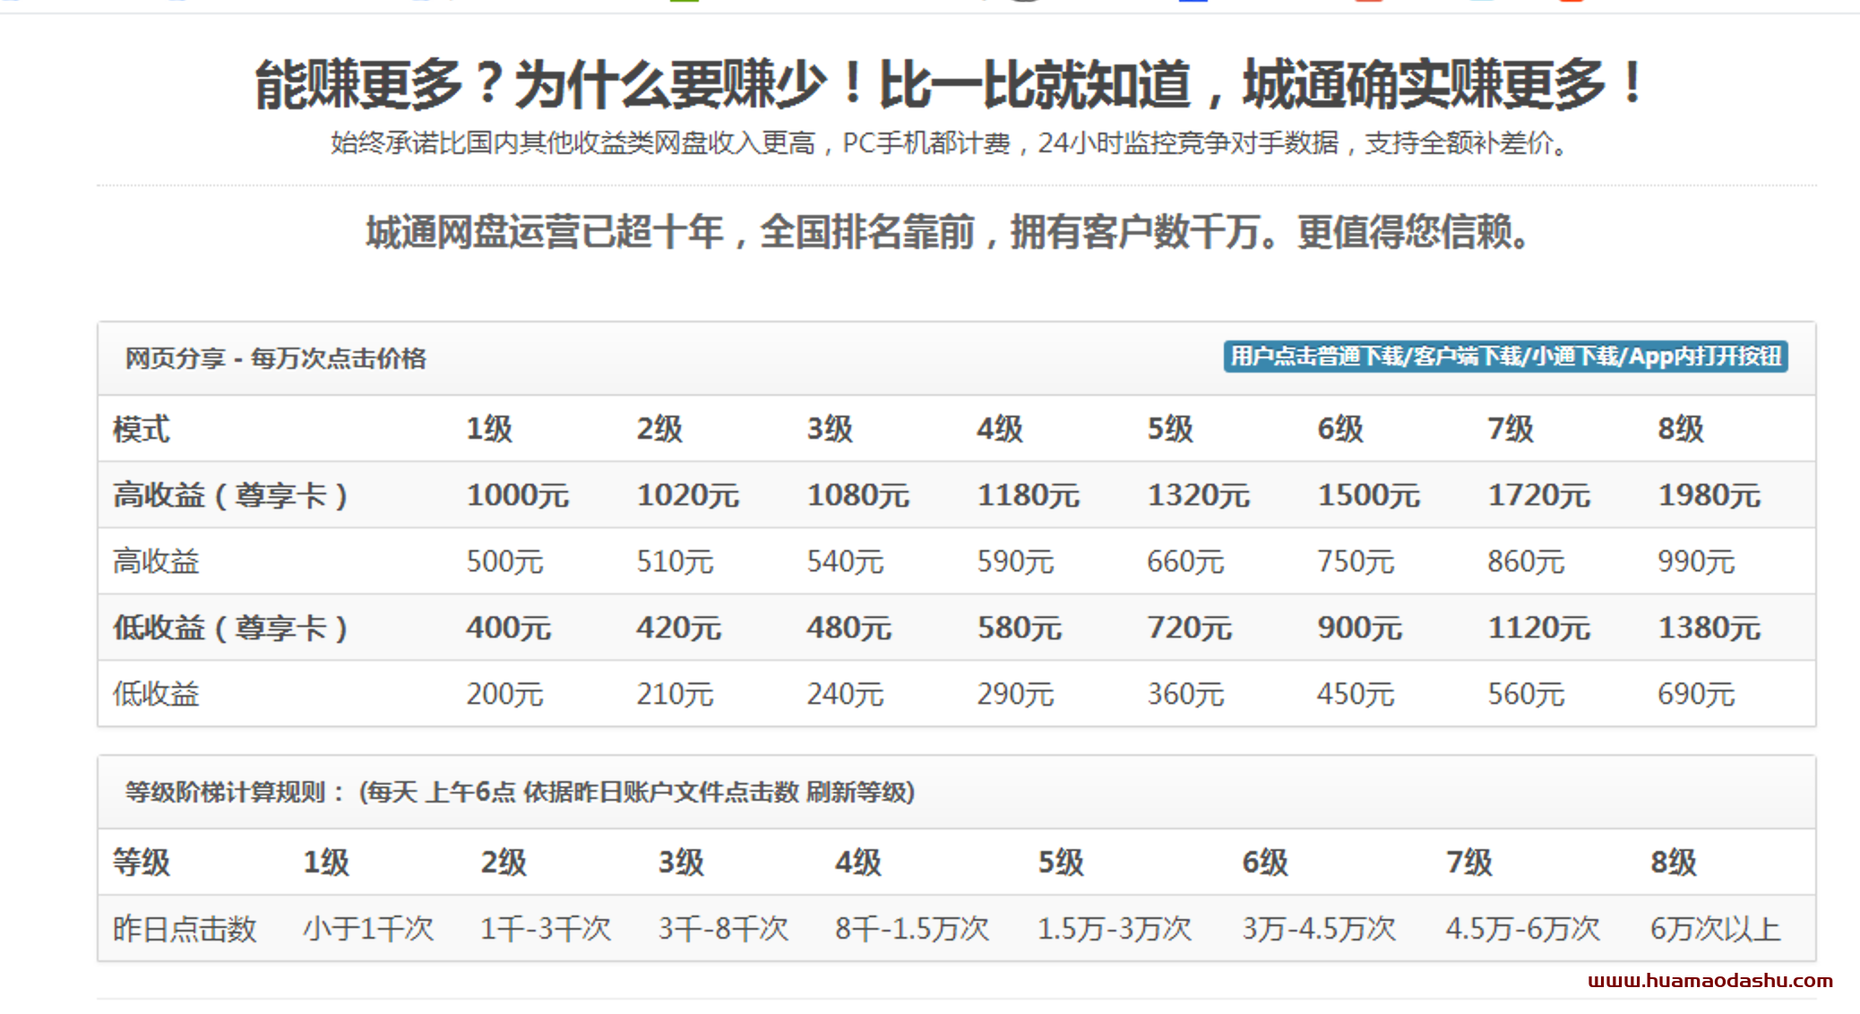Image resolution: width=1860 pixels, height=1014 pixels.
Task: Select the 1千-3千次 cell
Action: 546,929
